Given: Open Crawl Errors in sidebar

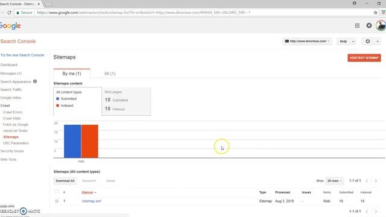Looking at the screenshot, I should (13, 112).
